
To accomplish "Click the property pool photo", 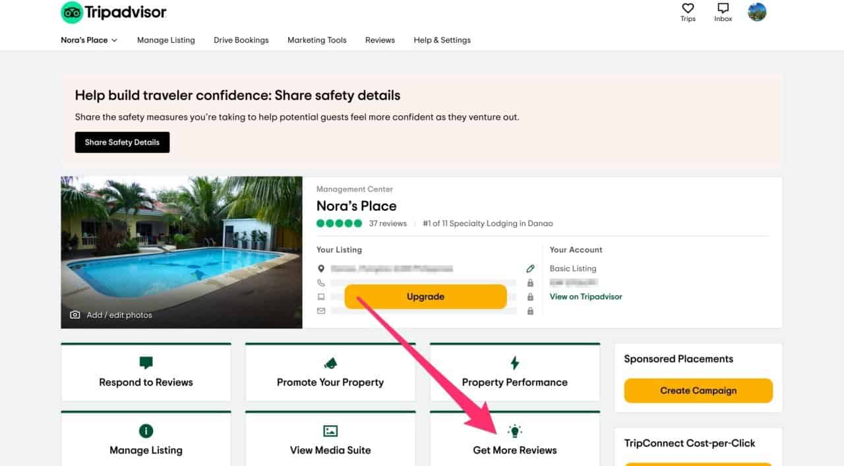I will click(181, 252).
